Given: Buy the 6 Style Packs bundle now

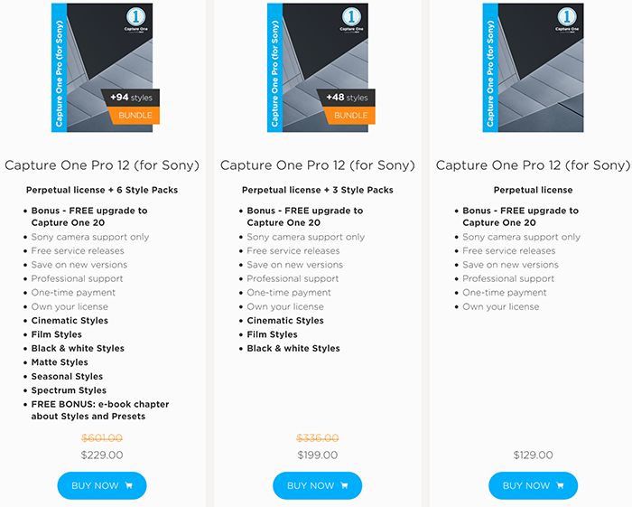Looking at the screenshot, I should [102, 485].
